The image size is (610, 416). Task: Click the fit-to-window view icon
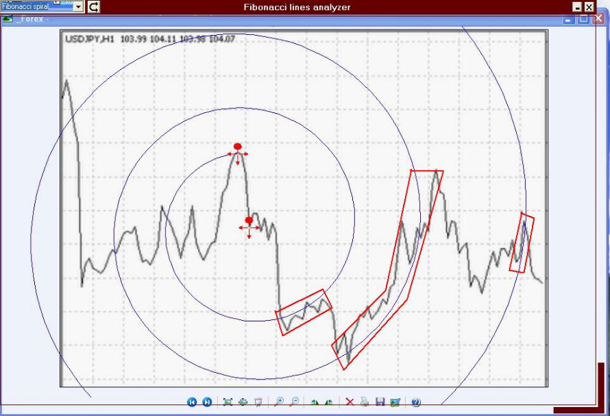[x=228, y=402]
